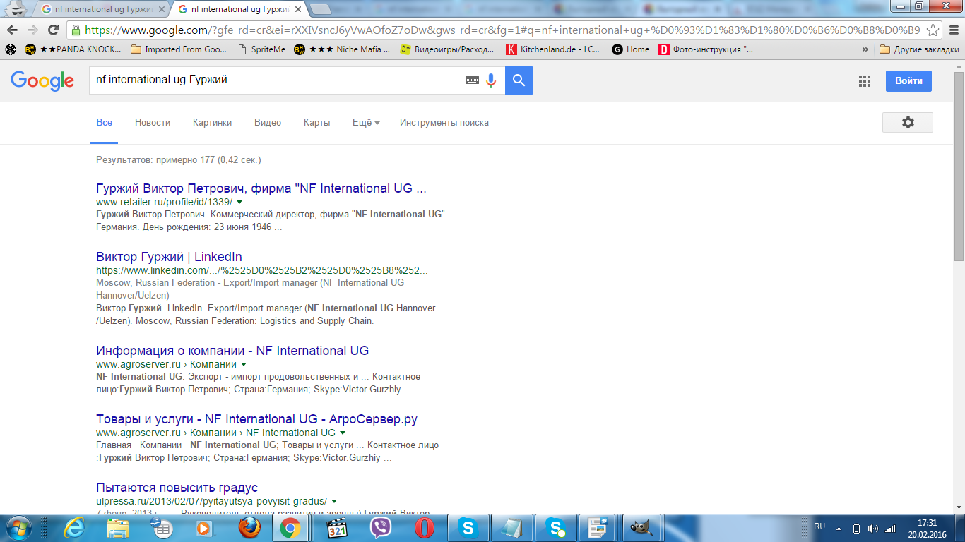Switch to the Видео tab

pos(268,122)
